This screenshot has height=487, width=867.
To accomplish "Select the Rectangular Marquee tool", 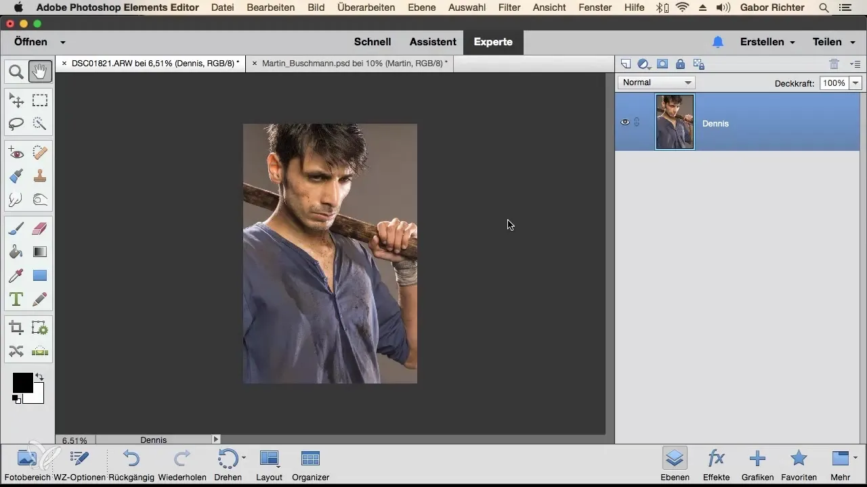I will pyautogui.click(x=40, y=101).
